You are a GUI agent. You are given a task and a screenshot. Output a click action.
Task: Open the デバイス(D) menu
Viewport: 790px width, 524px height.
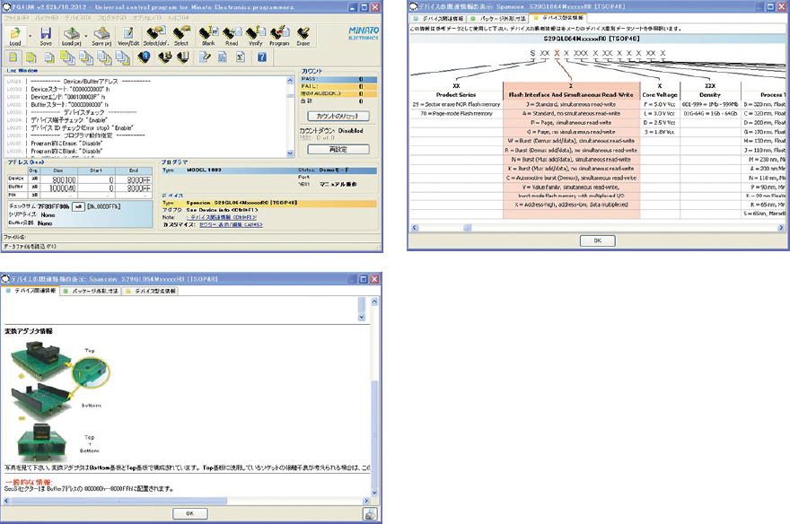(x=77, y=18)
